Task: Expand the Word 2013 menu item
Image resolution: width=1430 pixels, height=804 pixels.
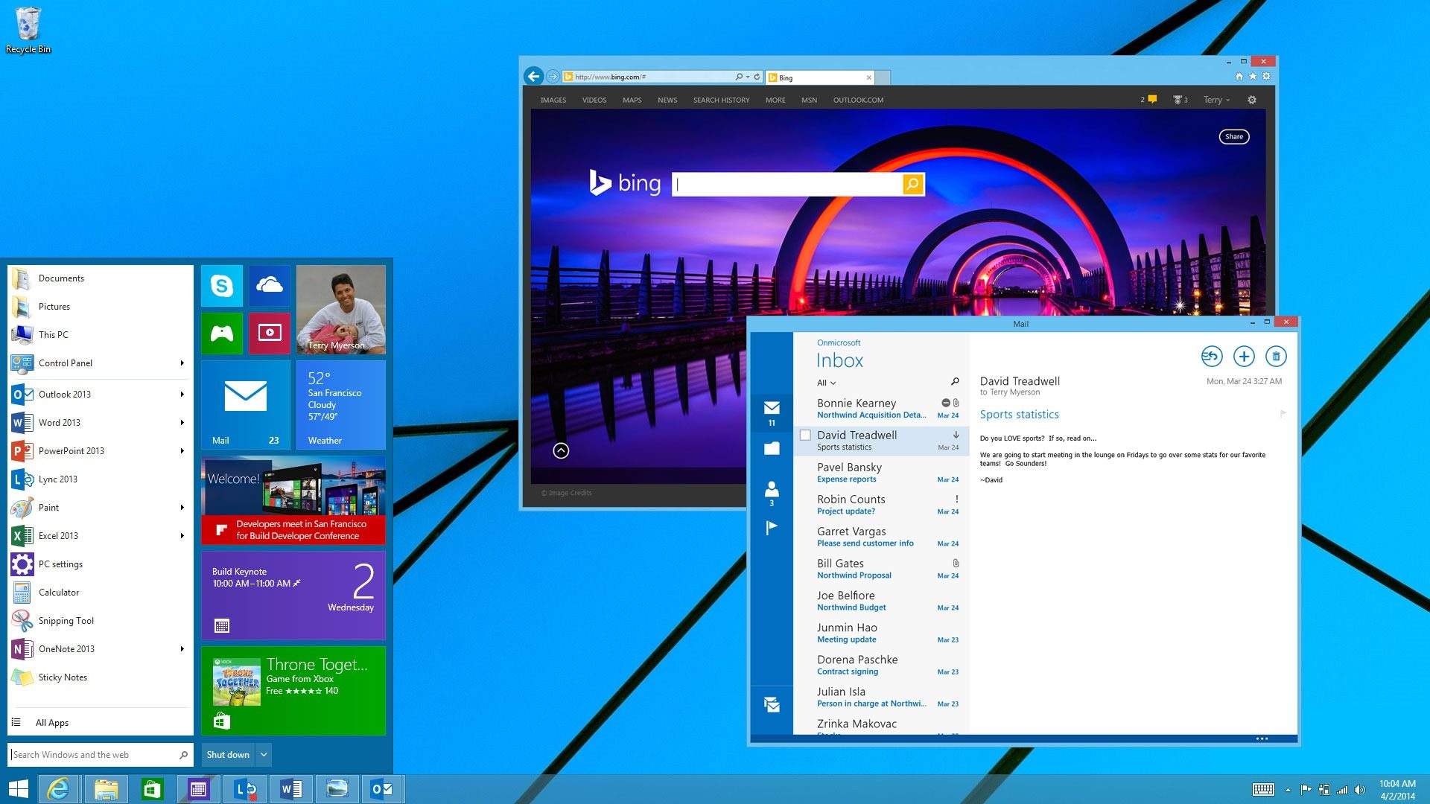Action: pyautogui.click(x=182, y=421)
